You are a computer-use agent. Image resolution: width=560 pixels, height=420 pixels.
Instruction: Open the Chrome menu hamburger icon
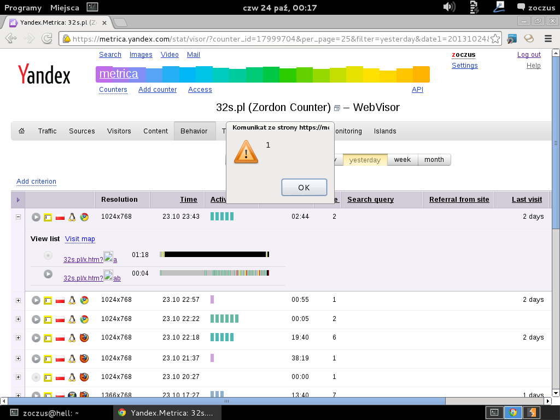(x=548, y=39)
